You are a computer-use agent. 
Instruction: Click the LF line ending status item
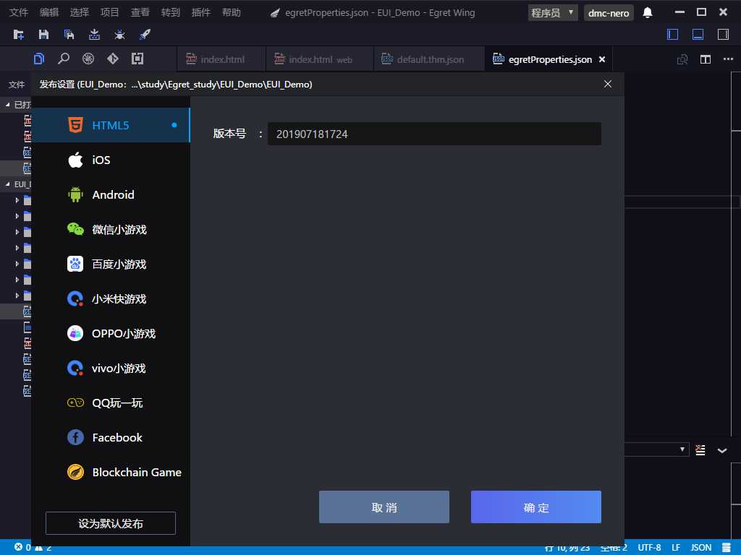coord(676,548)
